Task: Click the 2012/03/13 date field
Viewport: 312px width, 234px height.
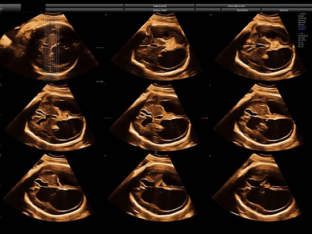Action: [241, 10]
